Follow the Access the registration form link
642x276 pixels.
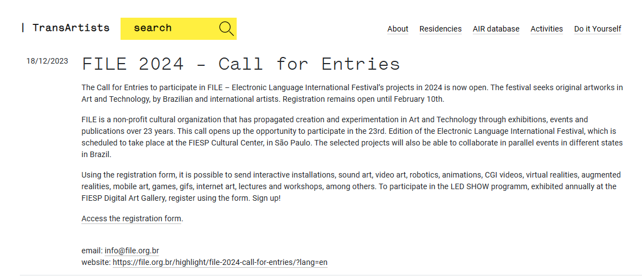coord(131,218)
